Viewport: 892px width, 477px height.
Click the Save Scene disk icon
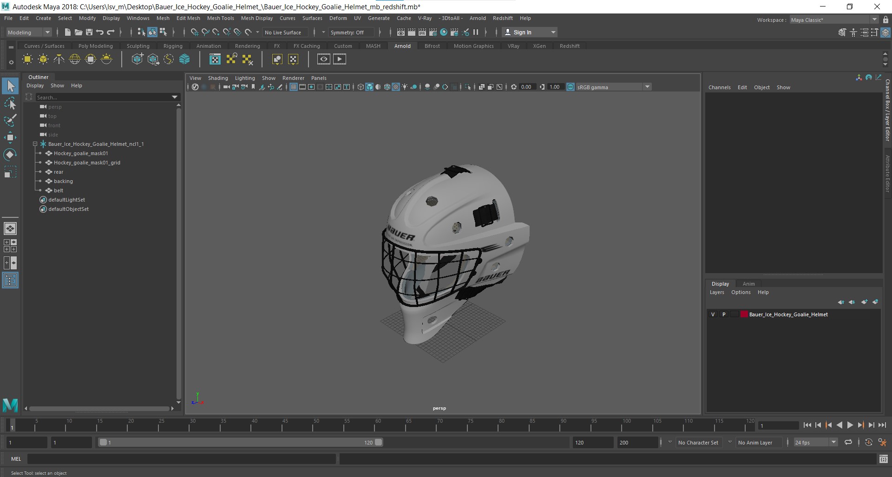point(89,32)
